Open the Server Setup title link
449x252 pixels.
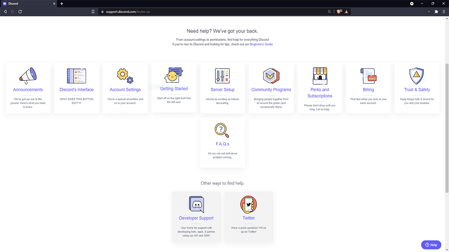[x=222, y=90]
